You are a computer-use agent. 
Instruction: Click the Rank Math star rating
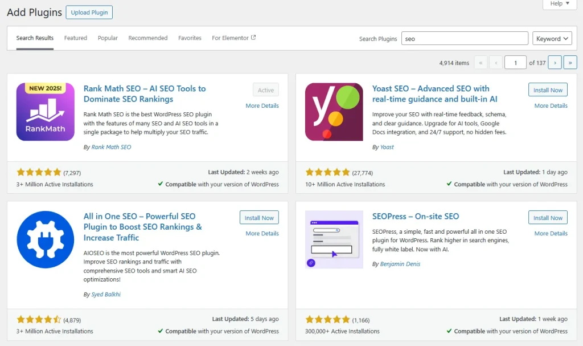coord(39,172)
